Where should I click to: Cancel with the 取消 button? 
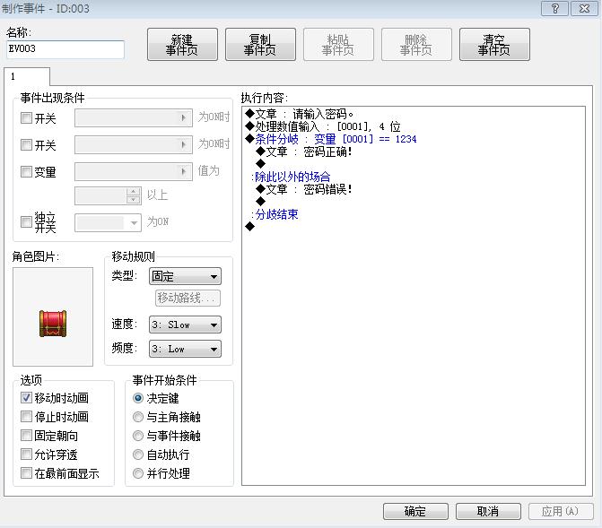[488, 511]
